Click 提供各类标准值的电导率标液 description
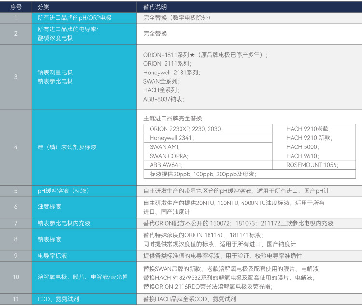 coord(223,256)
